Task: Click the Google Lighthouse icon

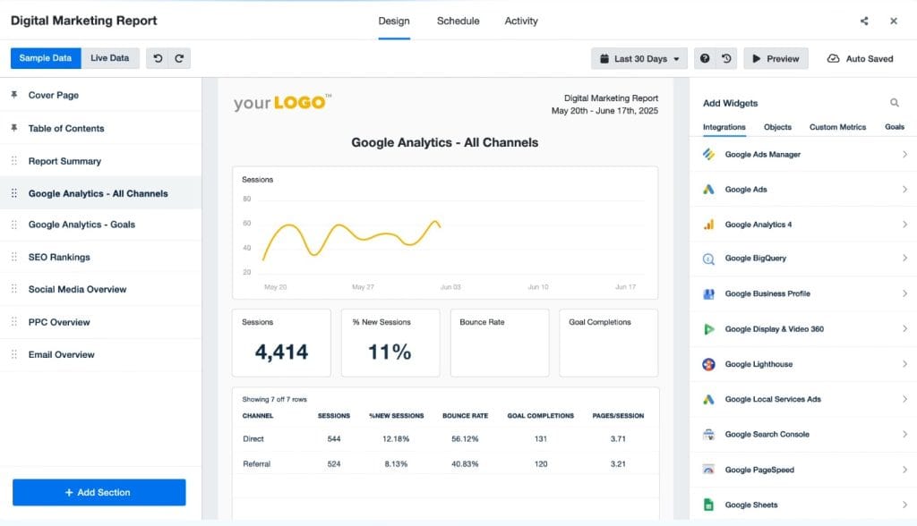Action: 708,364
